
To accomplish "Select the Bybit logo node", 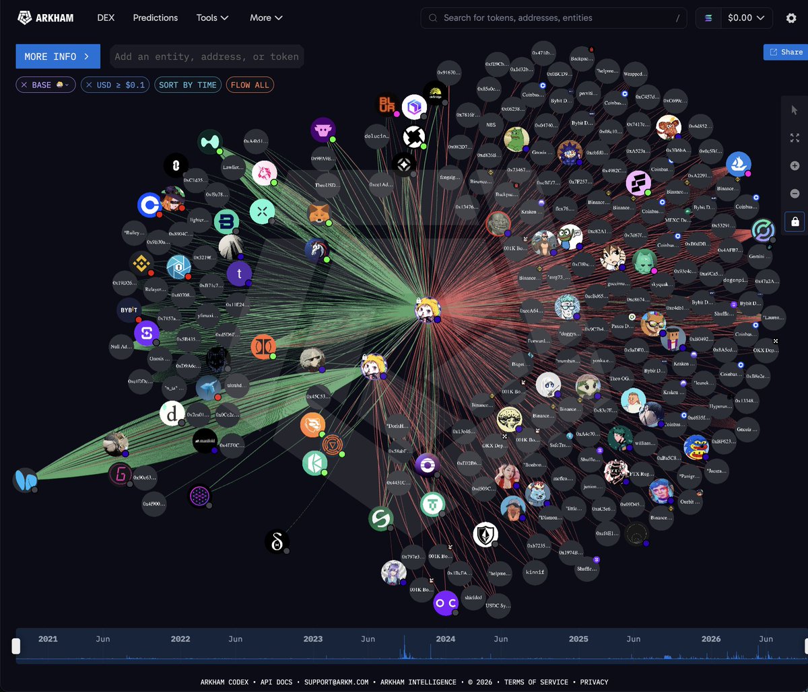I will 129,311.
